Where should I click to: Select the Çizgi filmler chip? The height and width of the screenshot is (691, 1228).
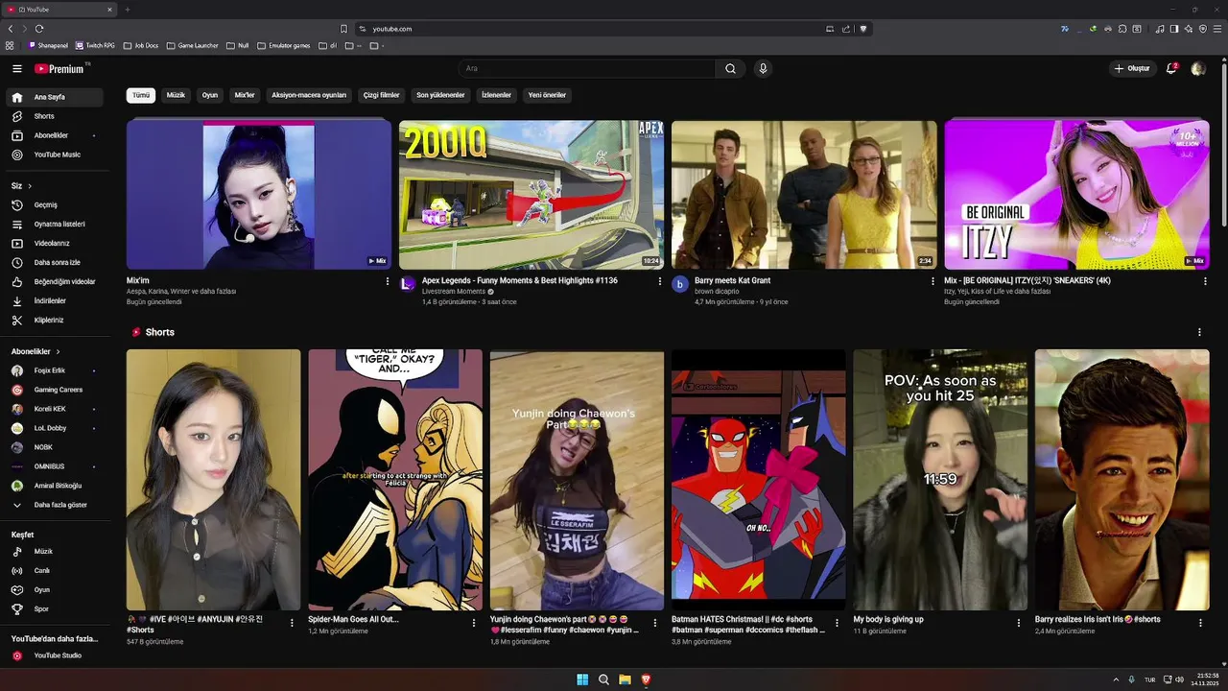(x=381, y=95)
